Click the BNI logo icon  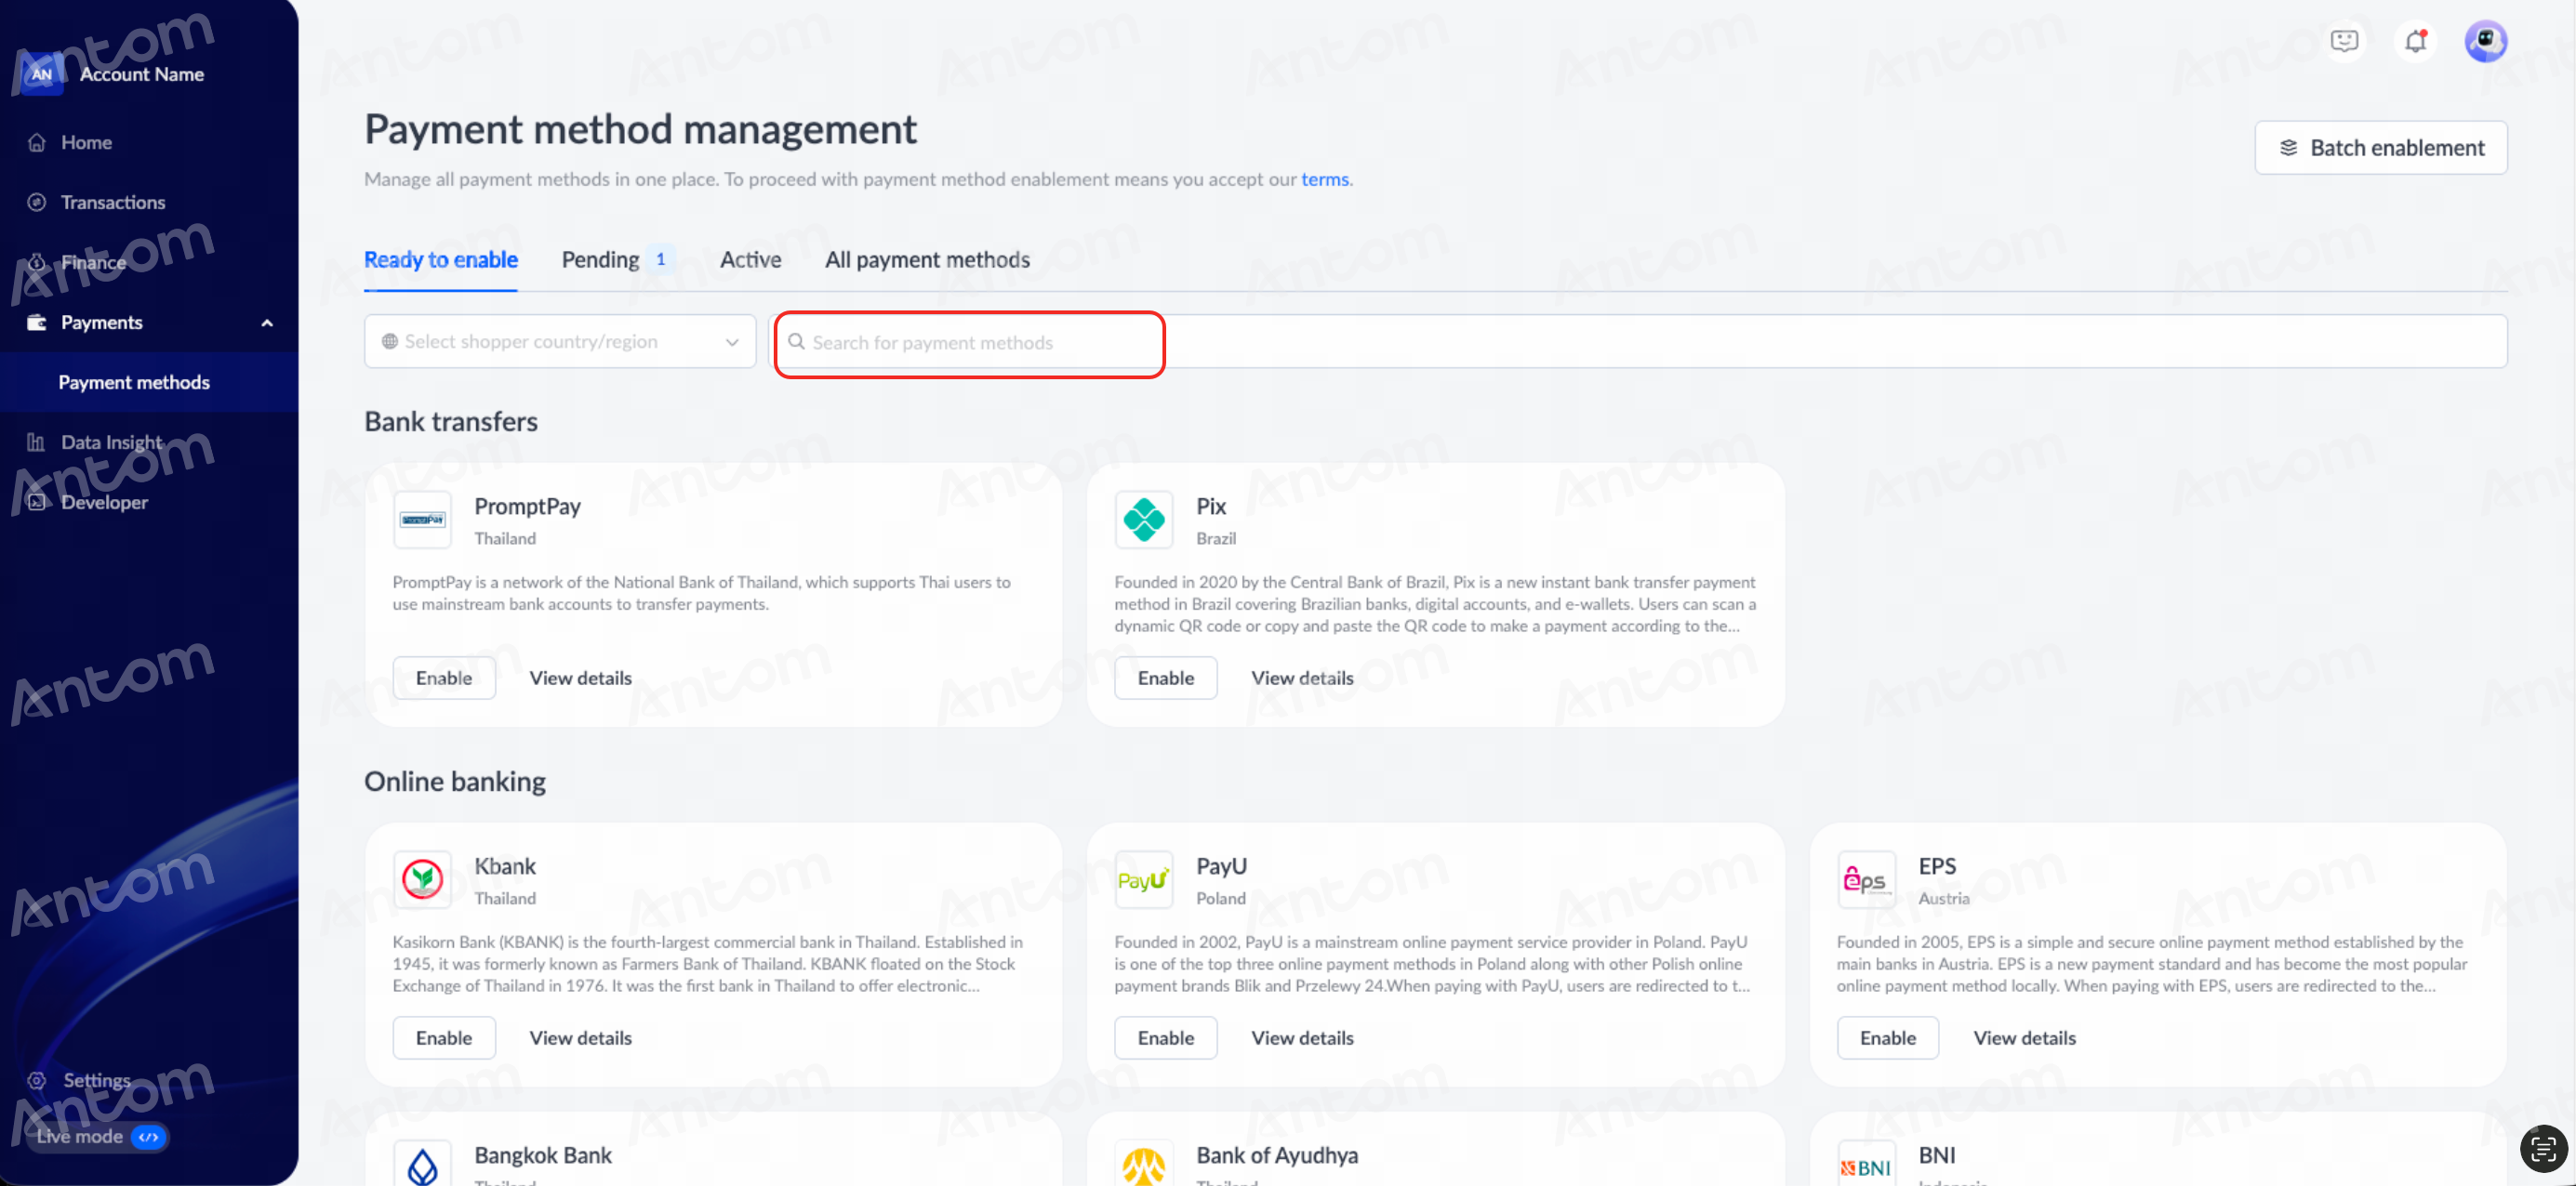tap(1866, 1163)
